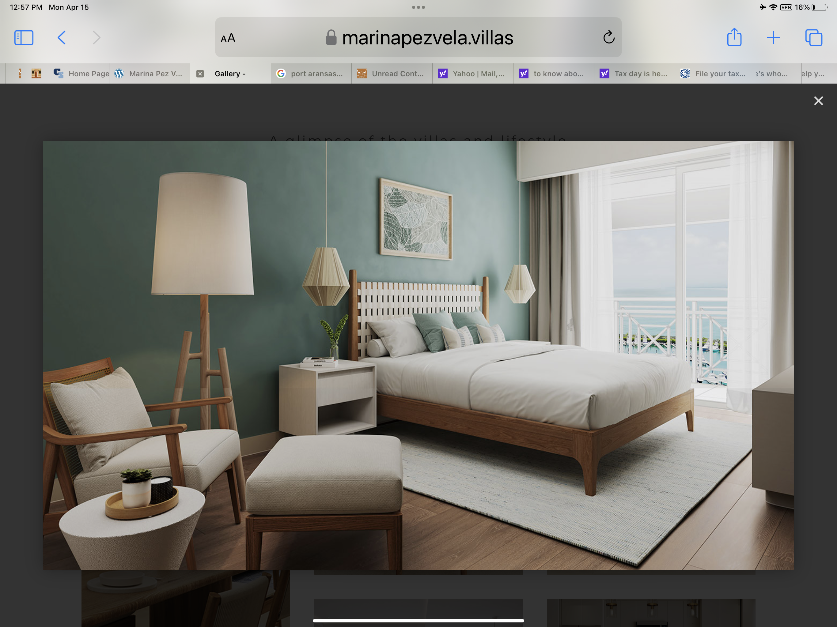The width and height of the screenshot is (837, 627).
Task: Reload the marinapezvela.villas page
Action: (608, 37)
